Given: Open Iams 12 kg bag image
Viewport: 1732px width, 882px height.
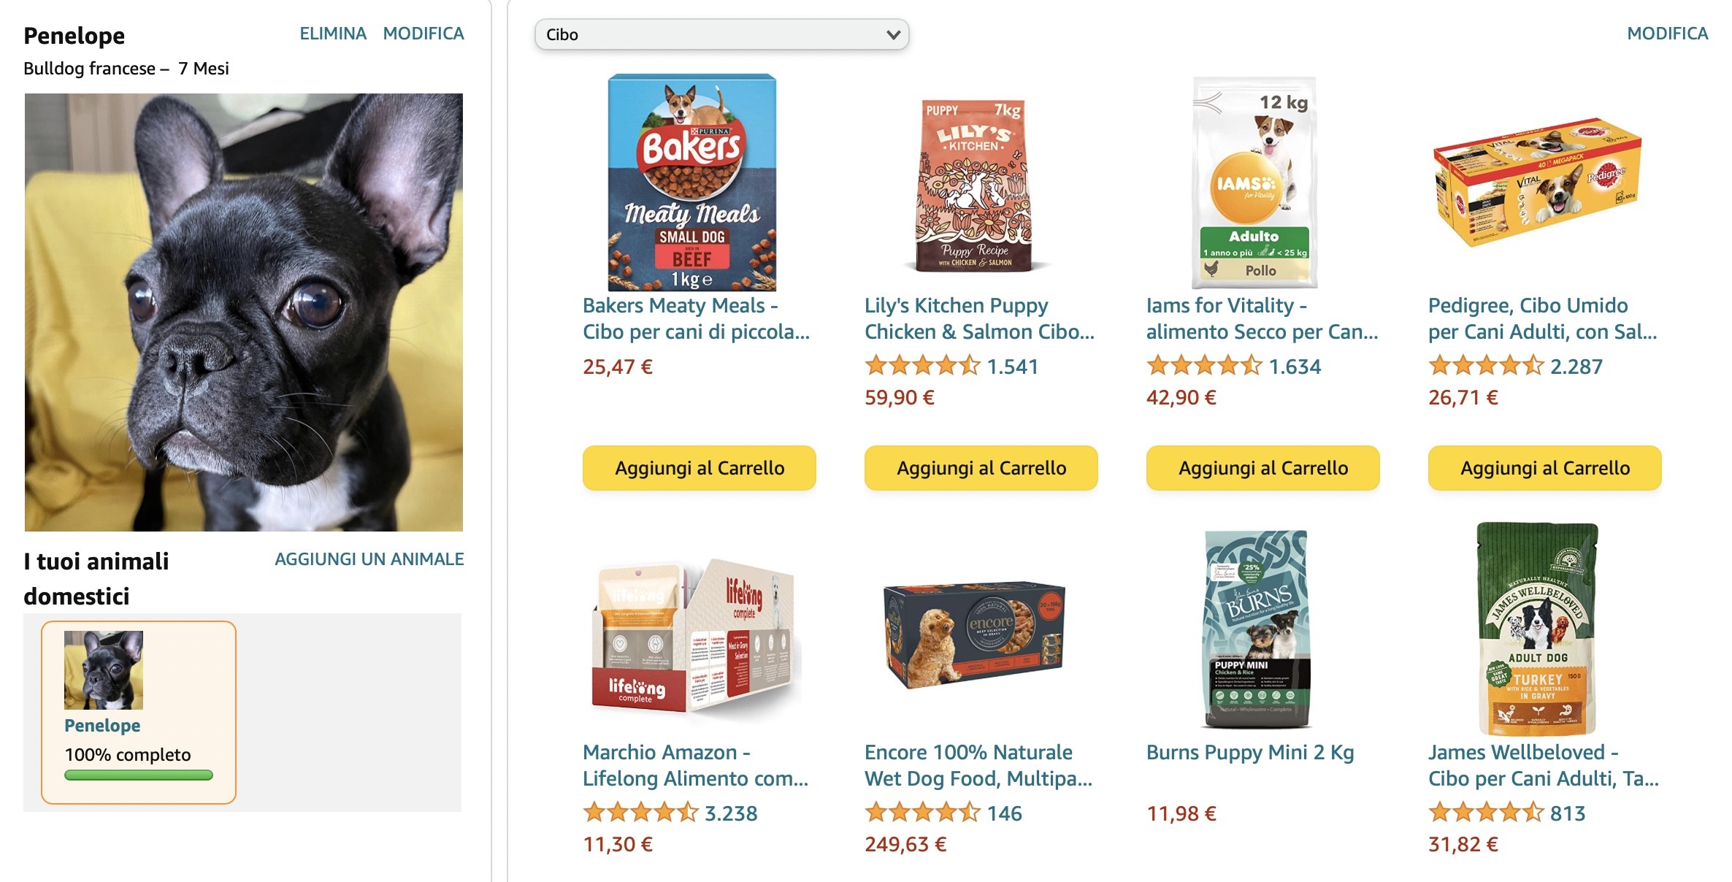Looking at the screenshot, I should 1254,183.
